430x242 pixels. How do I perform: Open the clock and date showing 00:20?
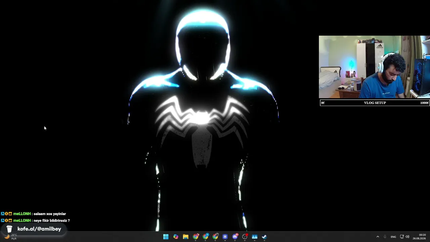pyautogui.click(x=420, y=237)
